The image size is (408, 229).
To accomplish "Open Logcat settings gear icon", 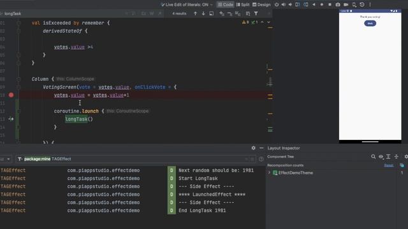I will 254,148.
